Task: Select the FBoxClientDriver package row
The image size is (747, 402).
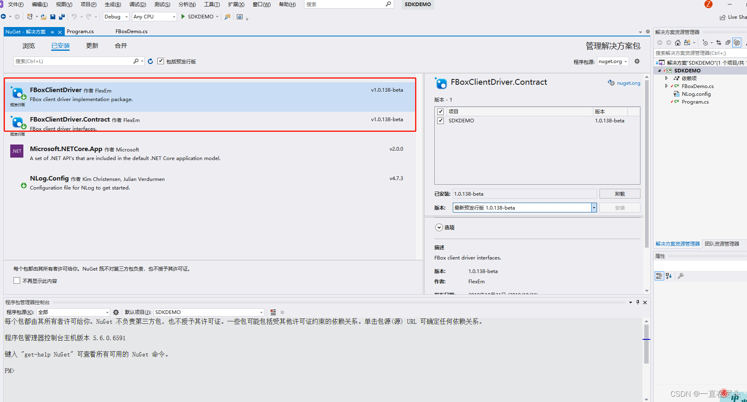Action: click(210, 97)
